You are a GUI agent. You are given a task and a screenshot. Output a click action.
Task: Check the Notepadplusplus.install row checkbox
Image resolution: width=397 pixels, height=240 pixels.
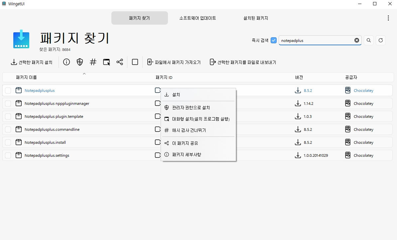tap(8, 142)
